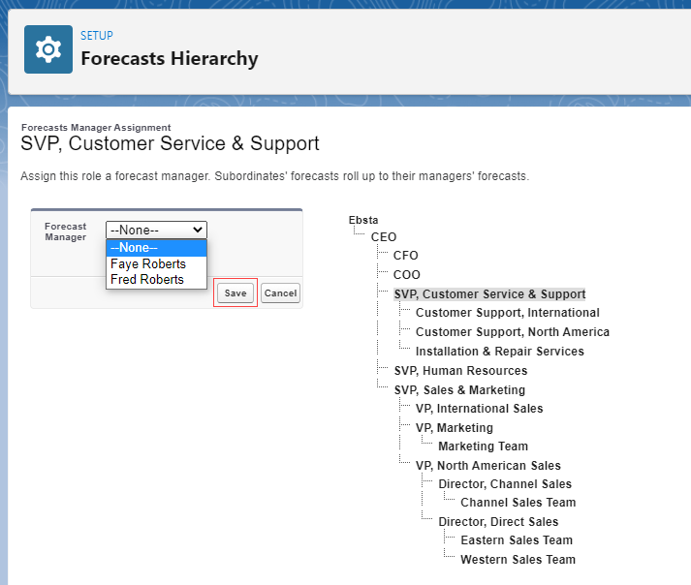691x585 pixels.
Task: Click the Setup gear icon
Action: pyautogui.click(x=47, y=49)
